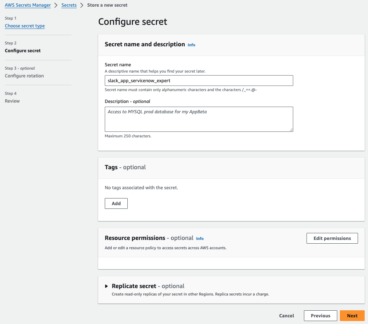368x324 pixels.
Task: Click the Edit permissions button
Action: pyautogui.click(x=332, y=238)
